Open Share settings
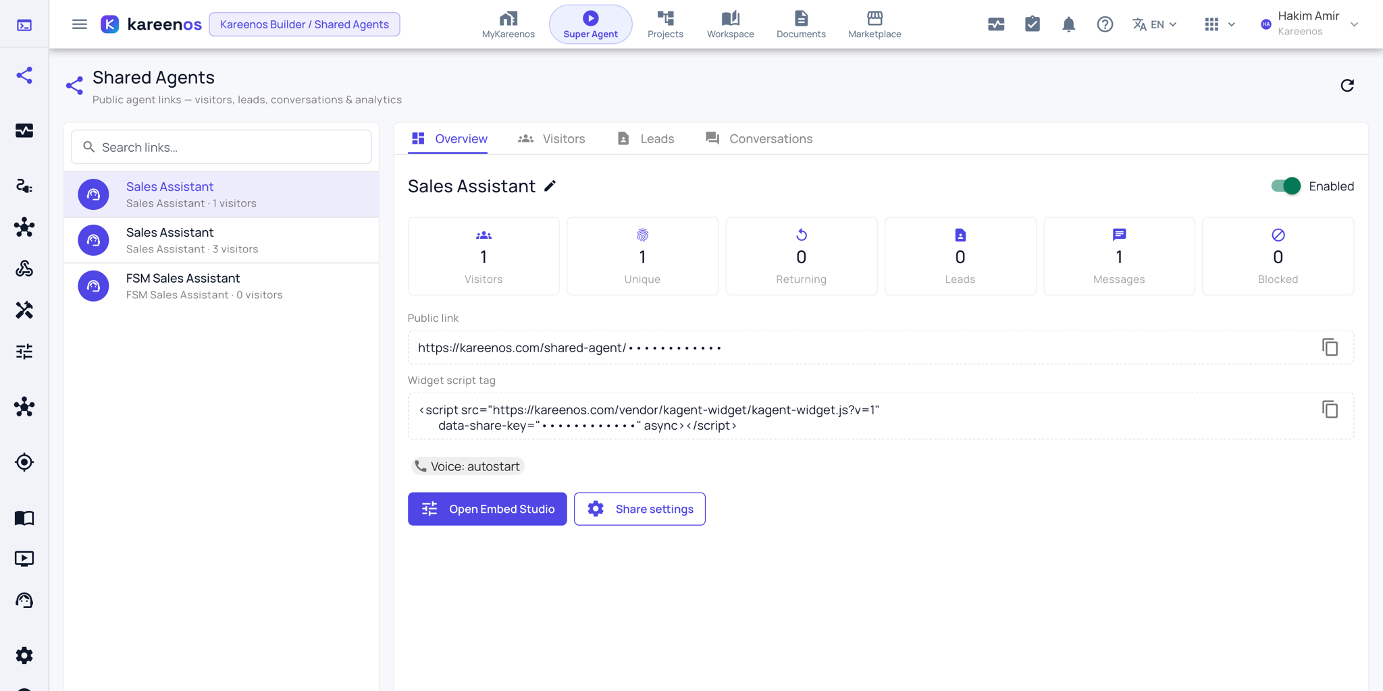The width and height of the screenshot is (1383, 691). [x=640, y=509]
